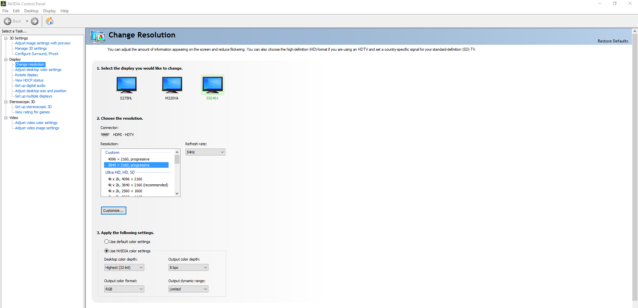Open Output dynamic range dropdown
The image size is (638, 308).
188,289
